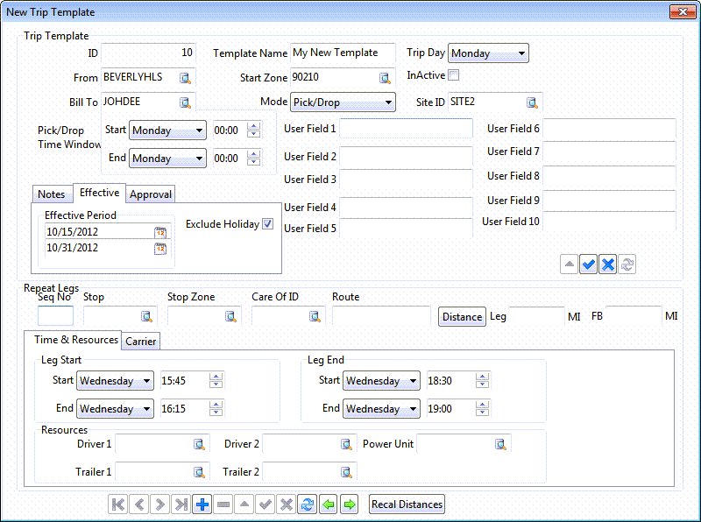This screenshot has width=701, height=522.
Task: Click the Template Name text field
Action: [x=343, y=53]
